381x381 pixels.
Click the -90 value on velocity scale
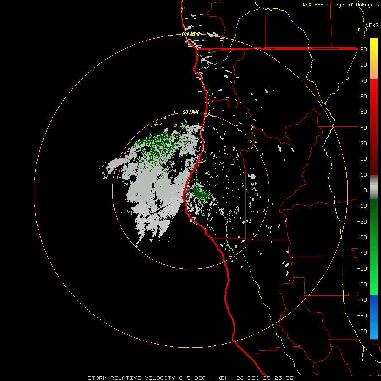[362, 331]
